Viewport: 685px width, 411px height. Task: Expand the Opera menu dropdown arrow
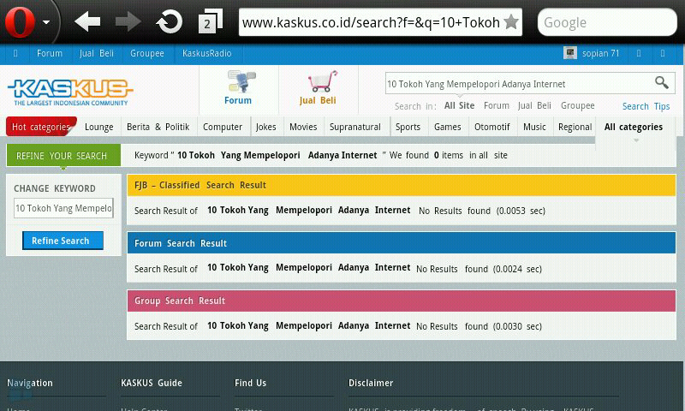(46, 22)
